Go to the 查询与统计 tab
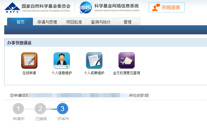The height and width of the screenshot is (128, 207). (100, 22)
